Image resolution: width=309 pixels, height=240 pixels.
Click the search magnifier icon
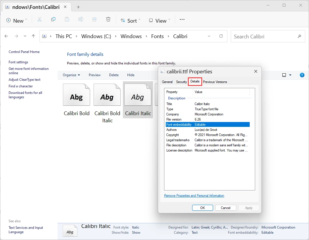tap(299, 36)
